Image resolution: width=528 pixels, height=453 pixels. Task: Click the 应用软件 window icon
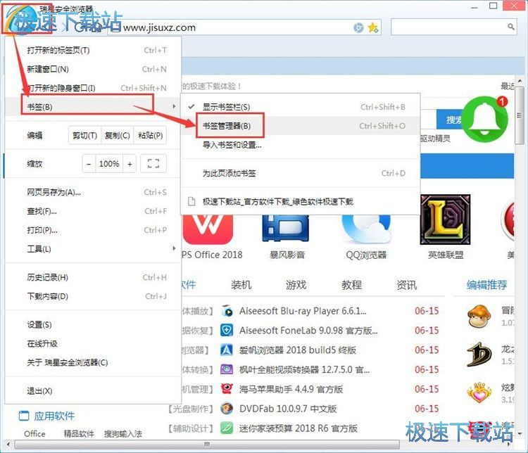pyautogui.click(x=23, y=416)
